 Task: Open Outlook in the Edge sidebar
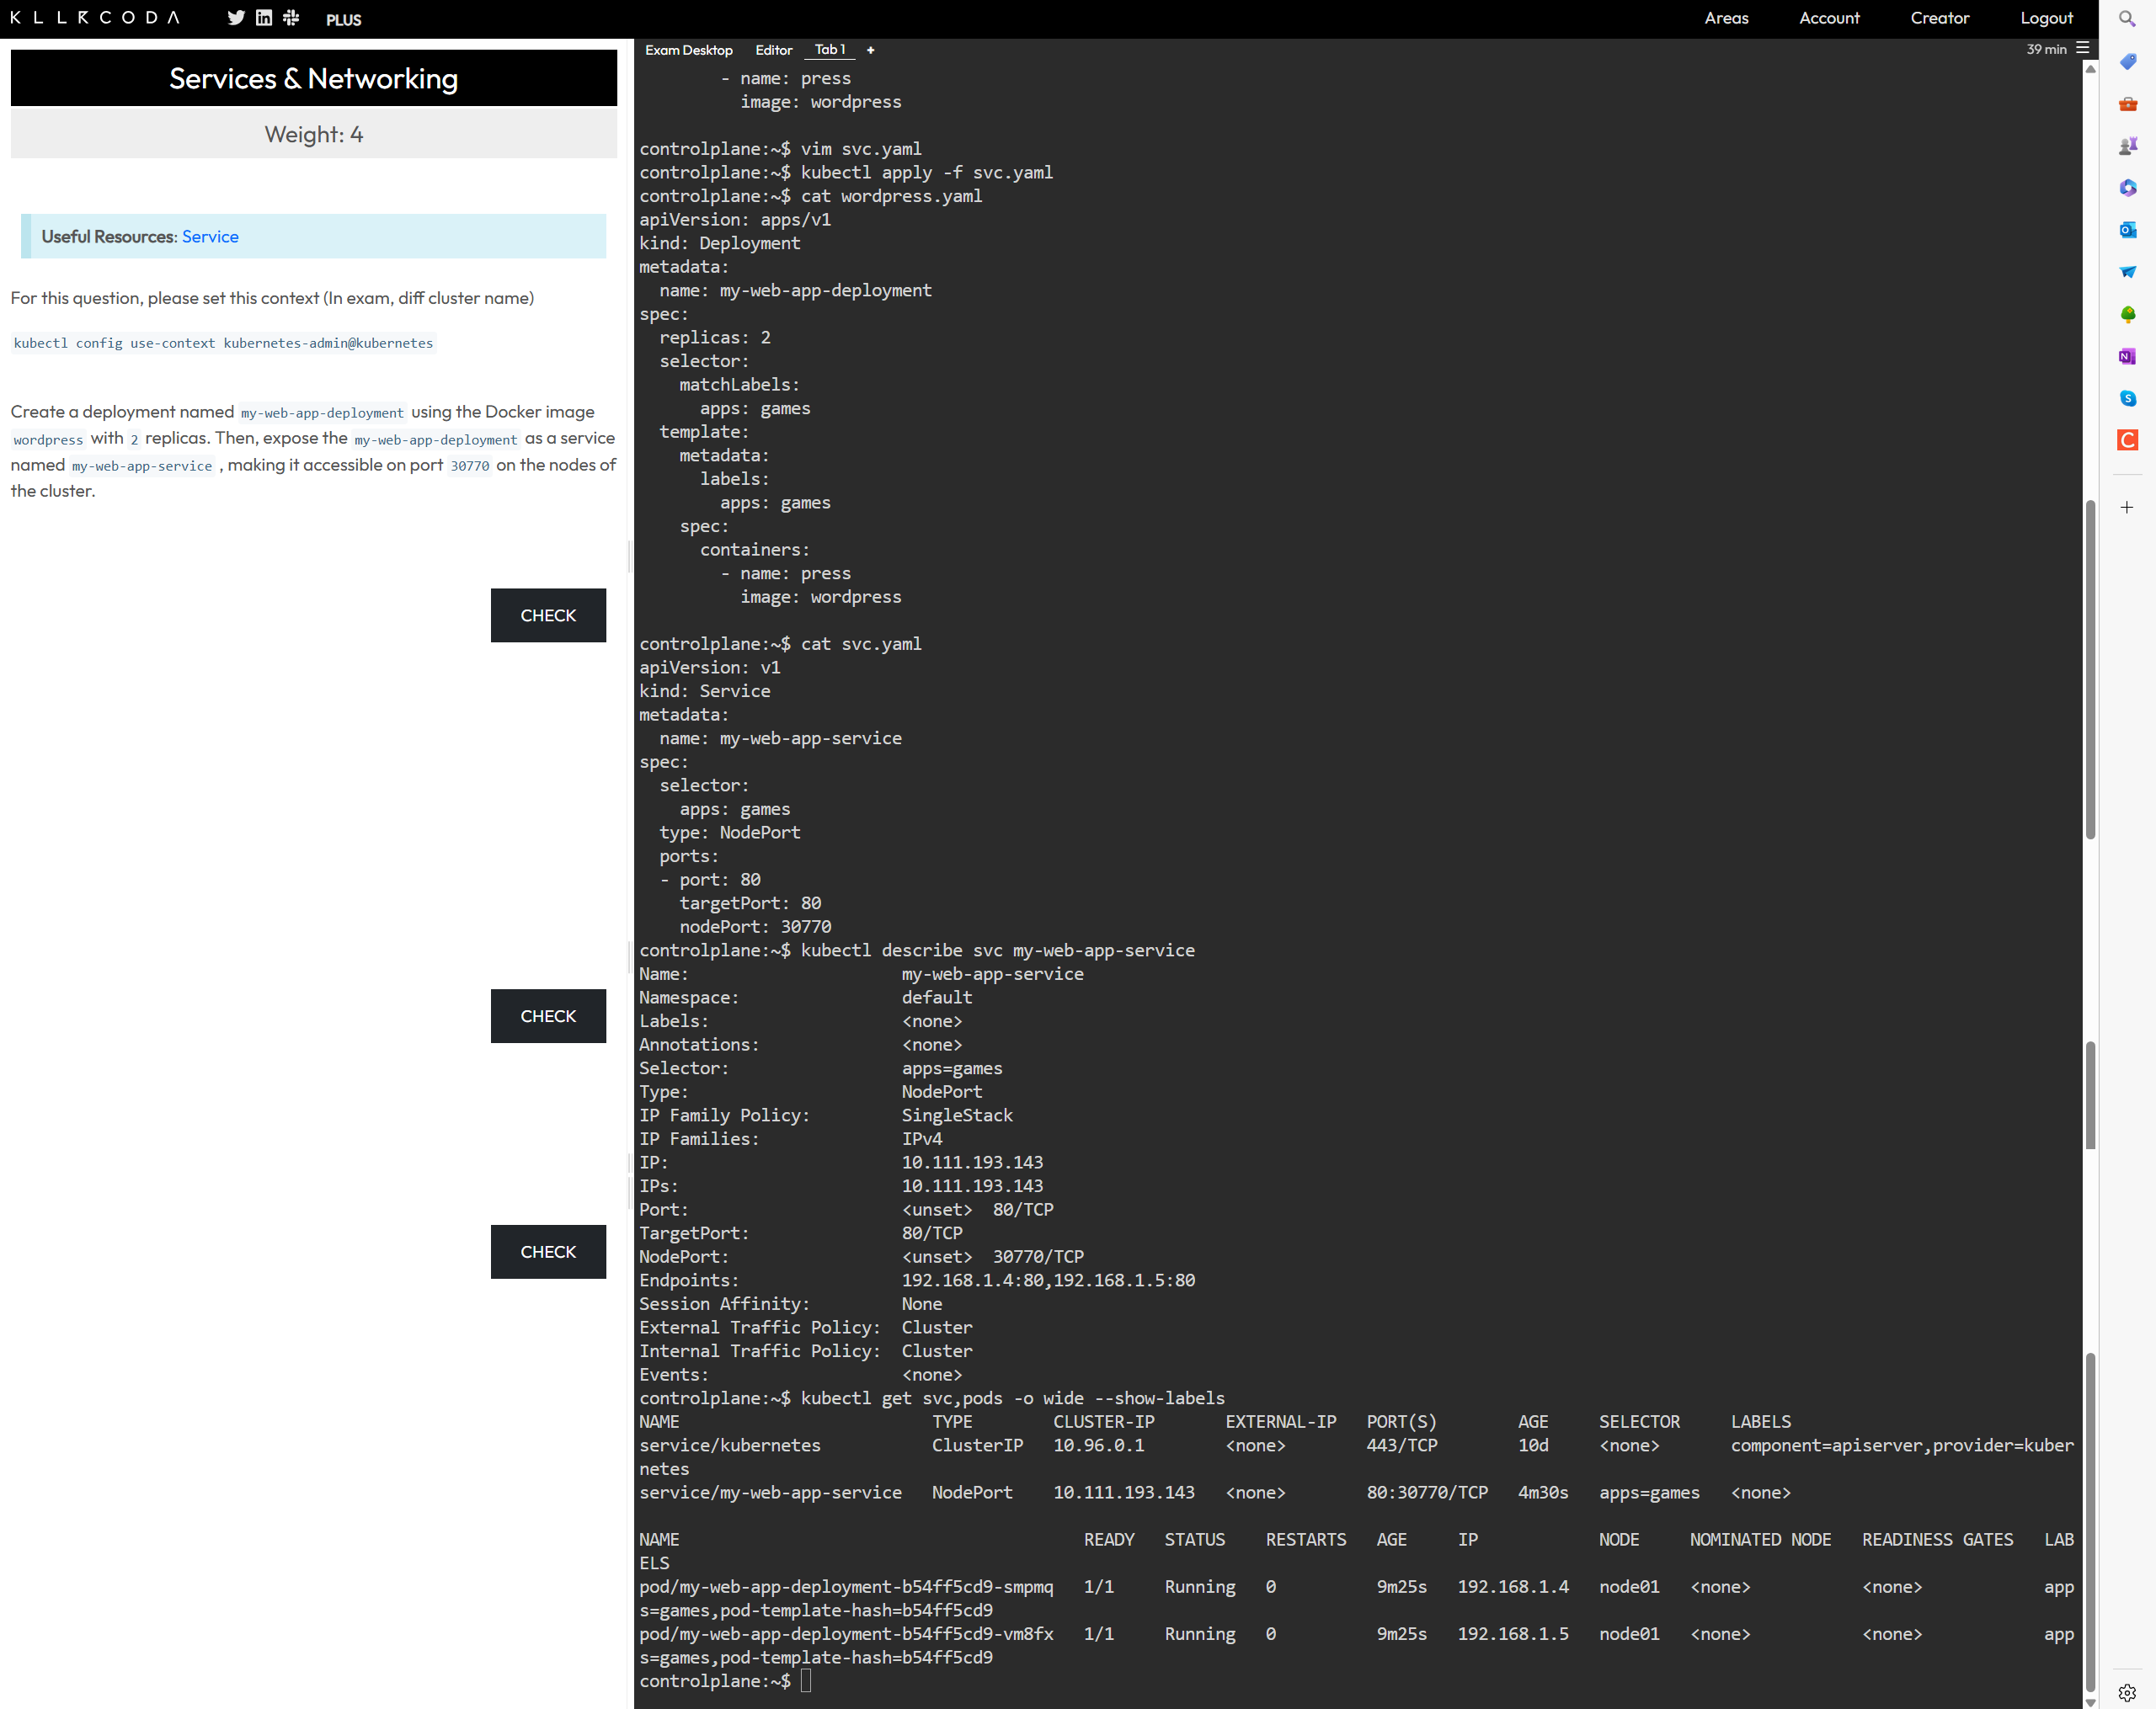tap(2127, 230)
